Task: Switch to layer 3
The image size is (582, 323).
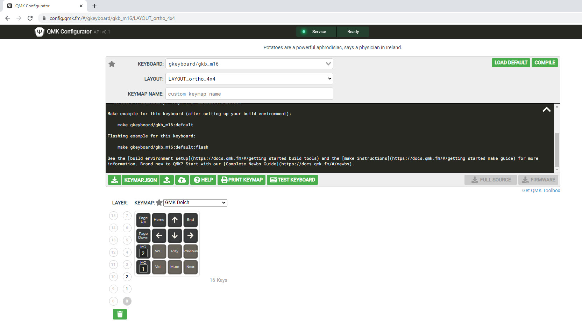Action: point(127,264)
